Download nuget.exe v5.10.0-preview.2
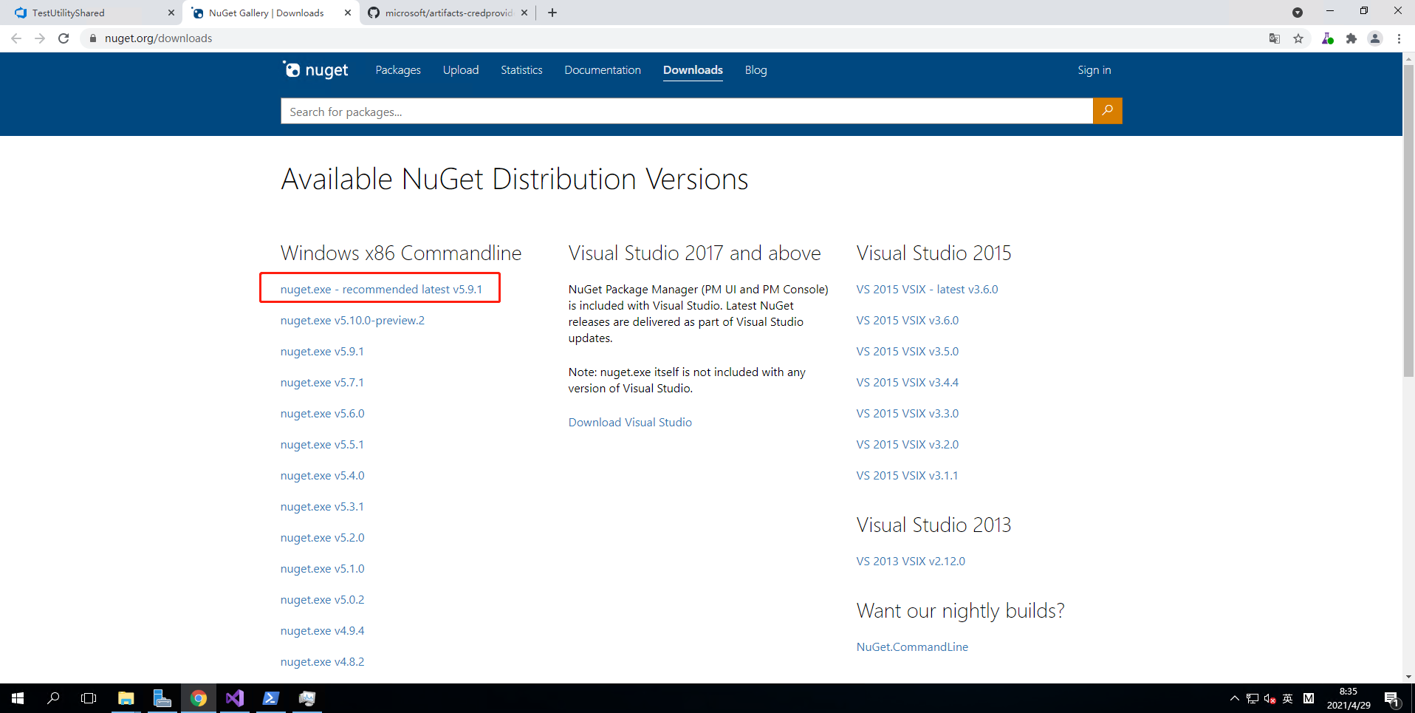The image size is (1415, 713). click(x=352, y=320)
